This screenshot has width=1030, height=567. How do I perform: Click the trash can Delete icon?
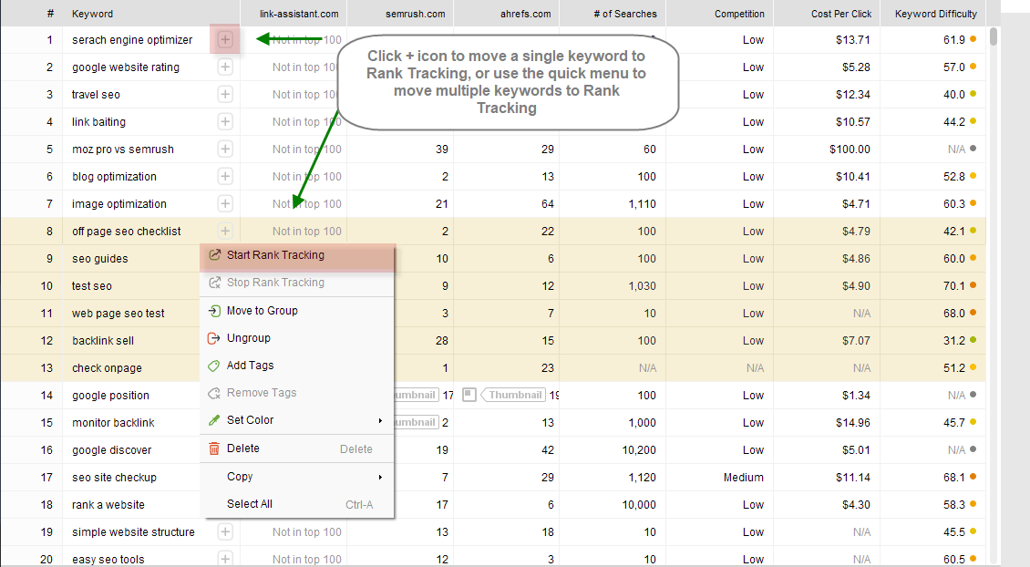pos(214,448)
